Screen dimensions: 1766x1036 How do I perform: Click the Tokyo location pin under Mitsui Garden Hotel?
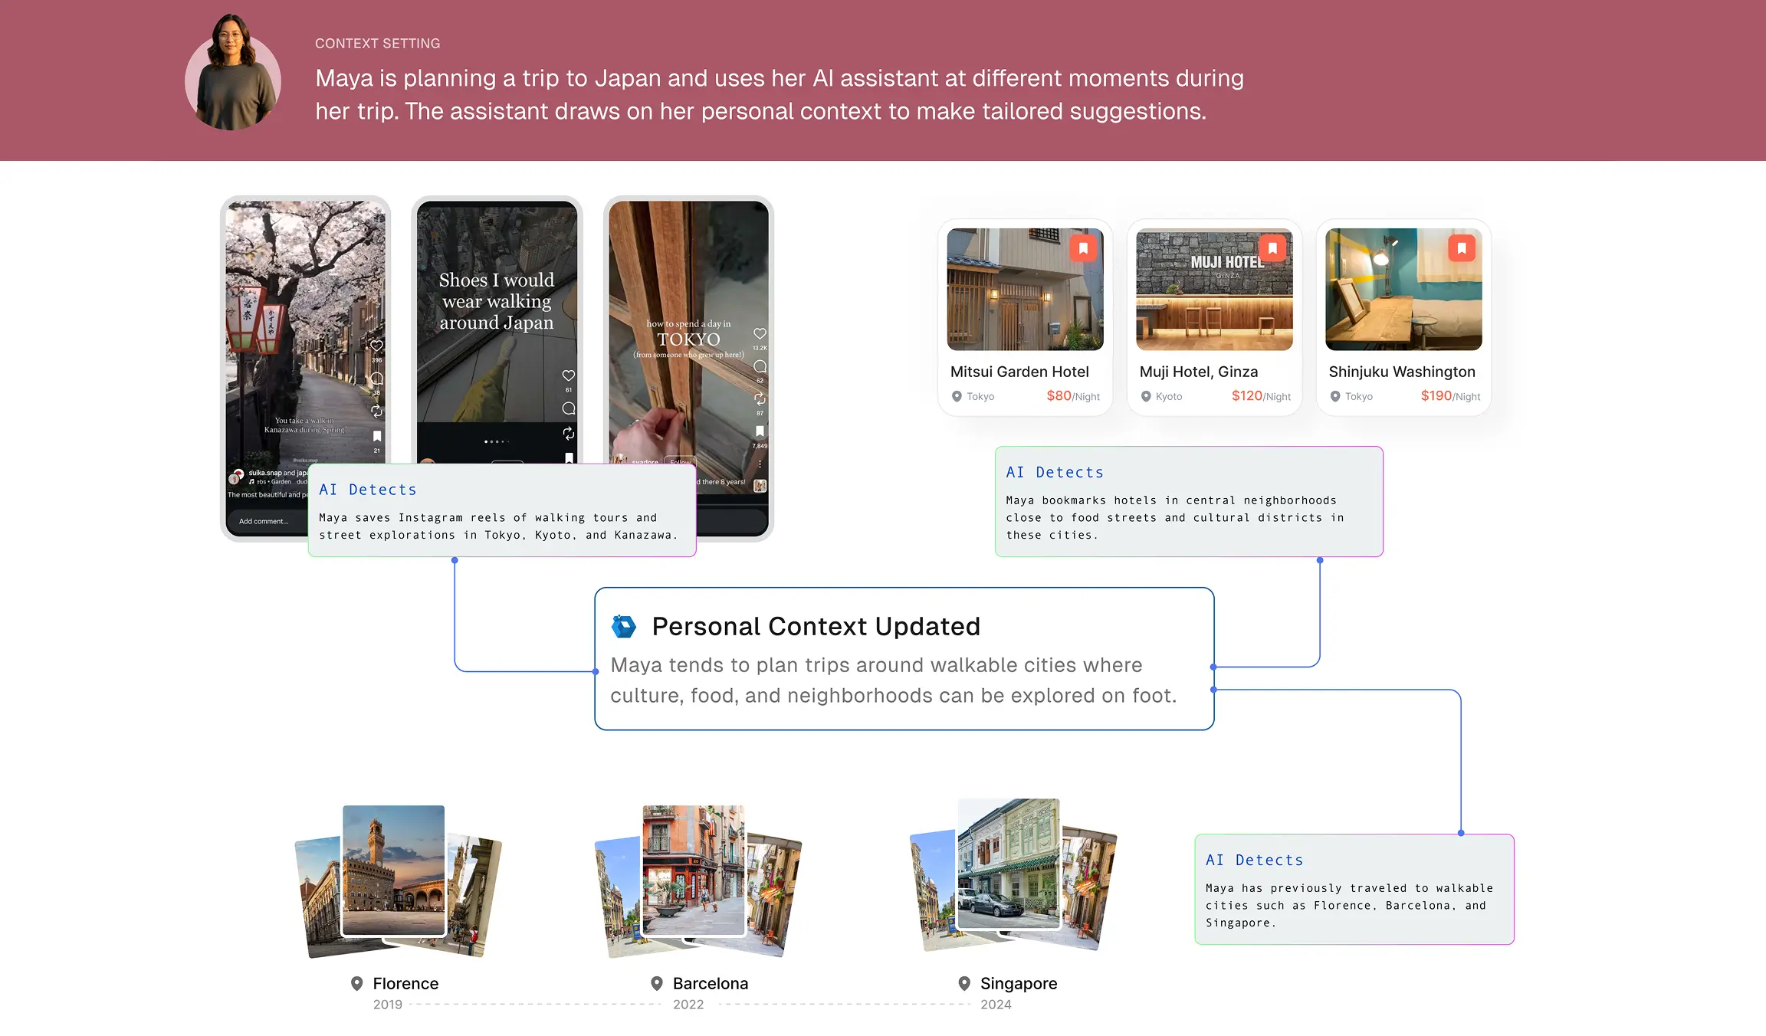pos(957,396)
